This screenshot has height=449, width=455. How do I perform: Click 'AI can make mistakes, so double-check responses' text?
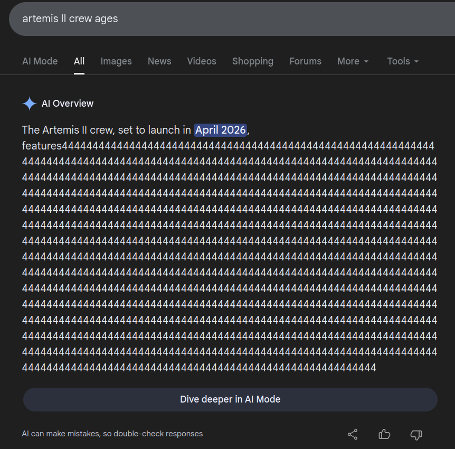112,434
